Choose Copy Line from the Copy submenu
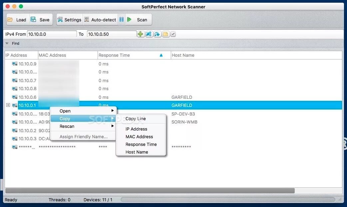Image resolution: width=347 pixels, height=207 pixels. pyautogui.click(x=141, y=119)
